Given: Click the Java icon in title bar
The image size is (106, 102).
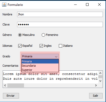Looking at the screenshot, I should (x=4, y=5).
